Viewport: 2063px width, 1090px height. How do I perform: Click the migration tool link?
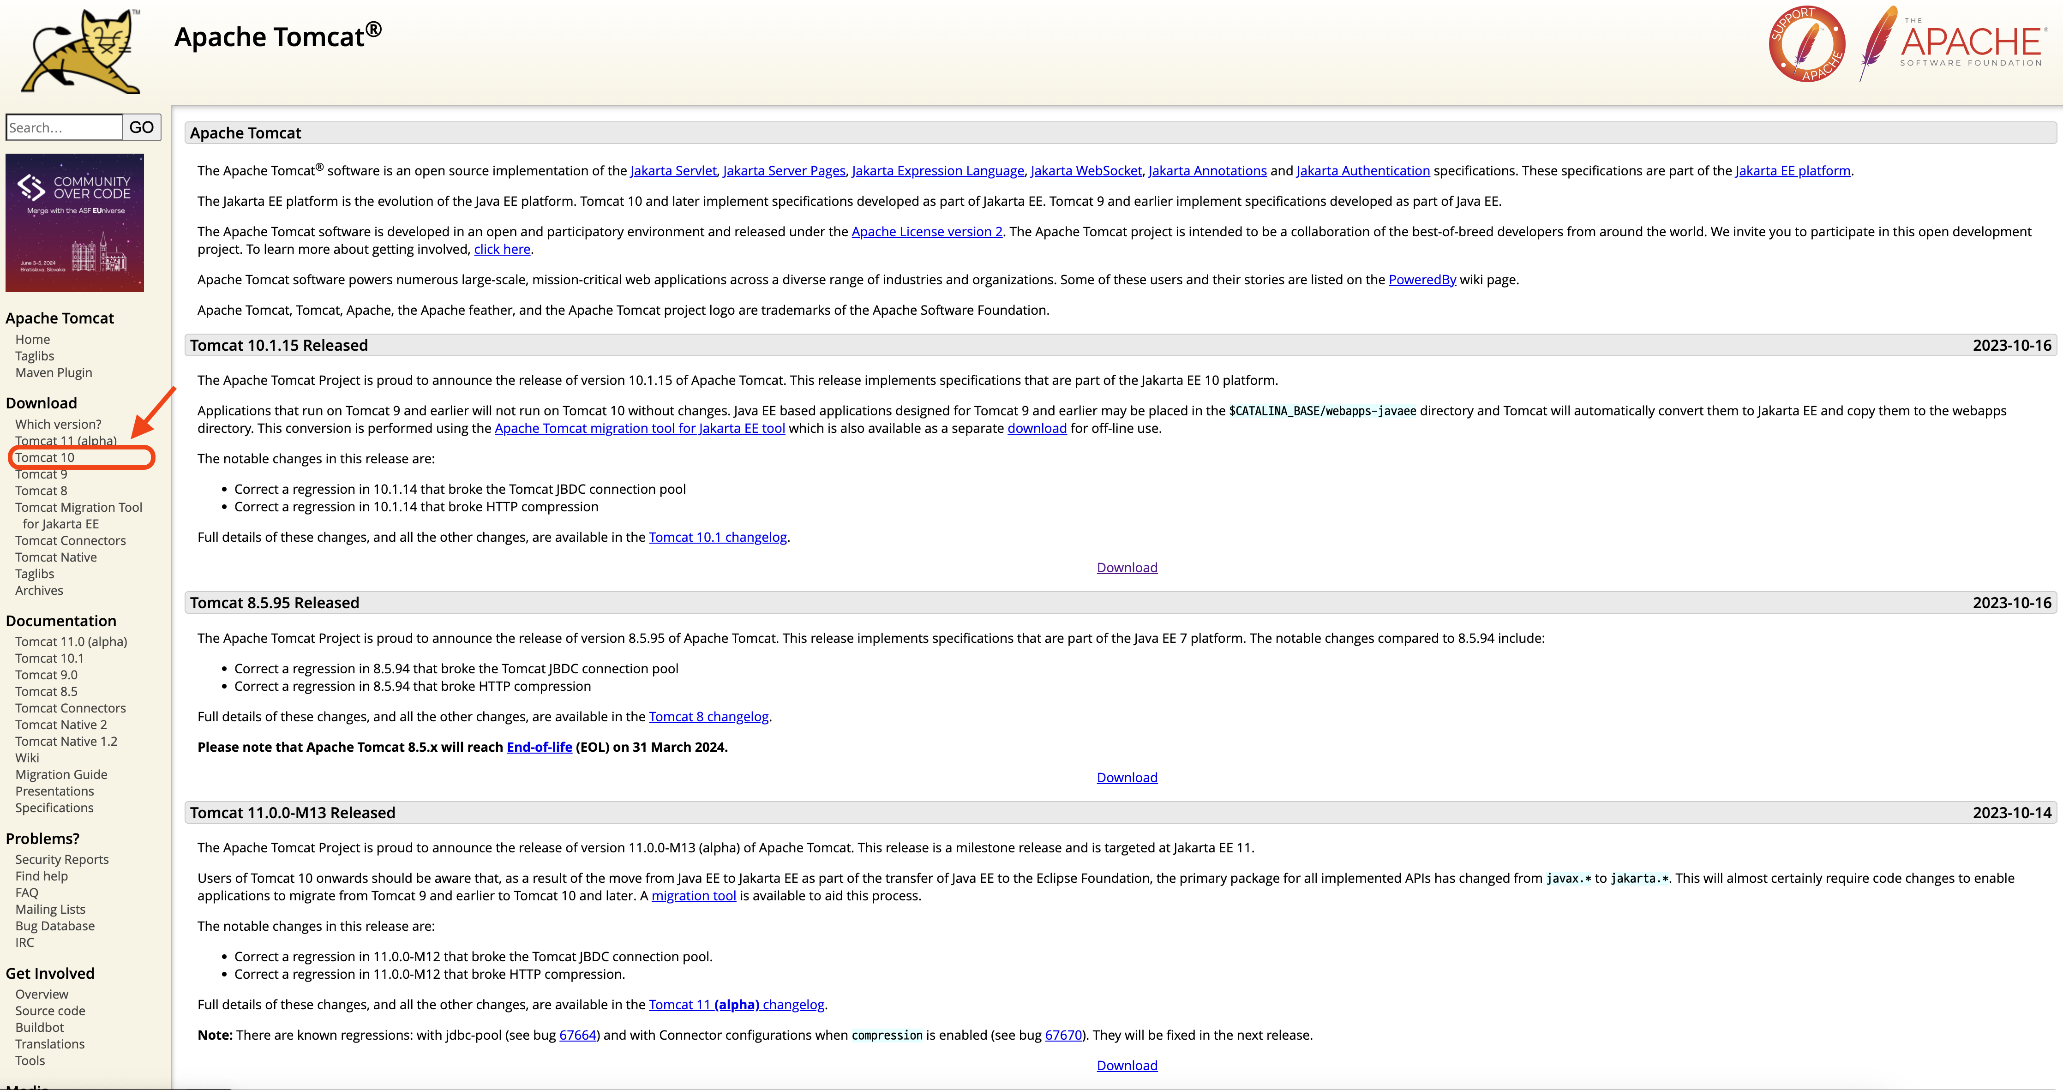coord(694,895)
